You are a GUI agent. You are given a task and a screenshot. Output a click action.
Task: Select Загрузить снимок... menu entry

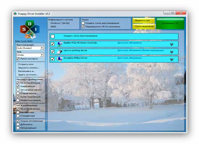click(x=29, y=68)
